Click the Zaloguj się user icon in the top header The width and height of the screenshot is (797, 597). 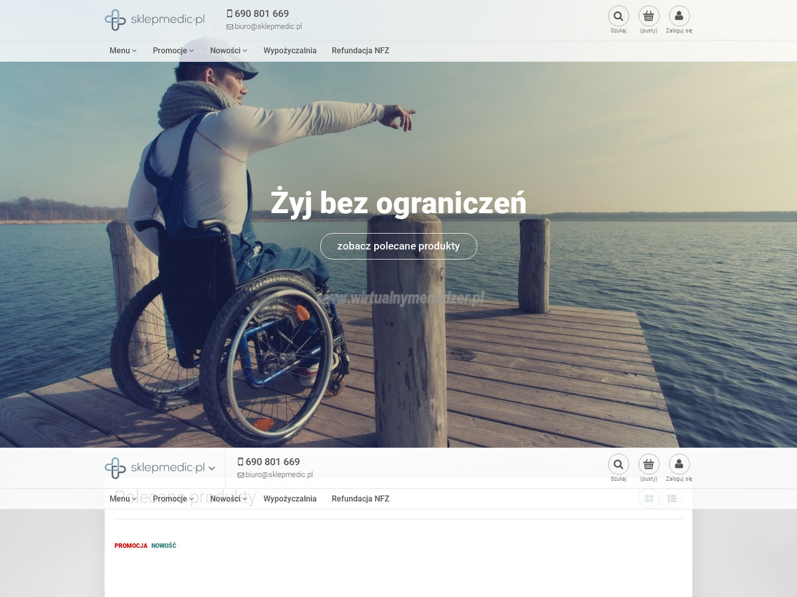point(679,16)
